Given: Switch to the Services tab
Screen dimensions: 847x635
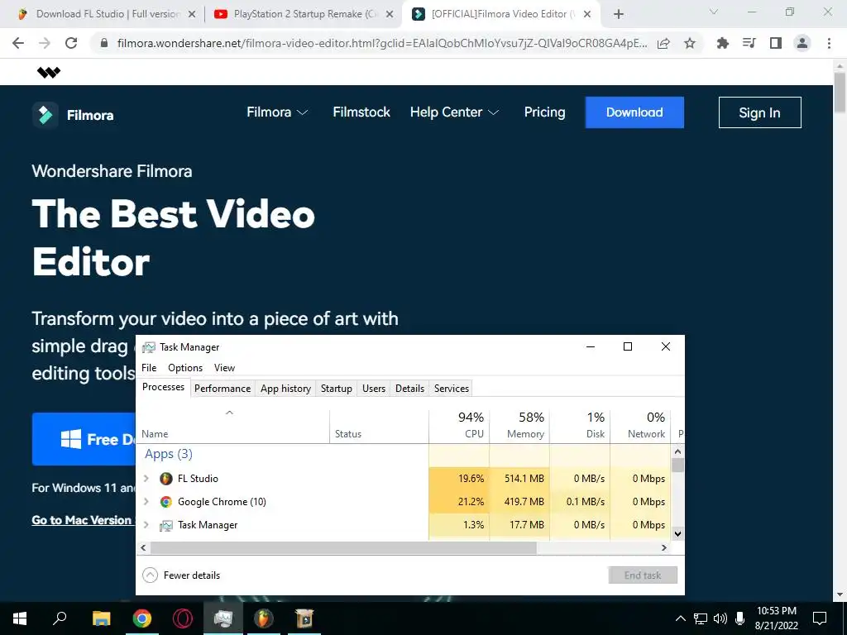Looking at the screenshot, I should (x=452, y=389).
